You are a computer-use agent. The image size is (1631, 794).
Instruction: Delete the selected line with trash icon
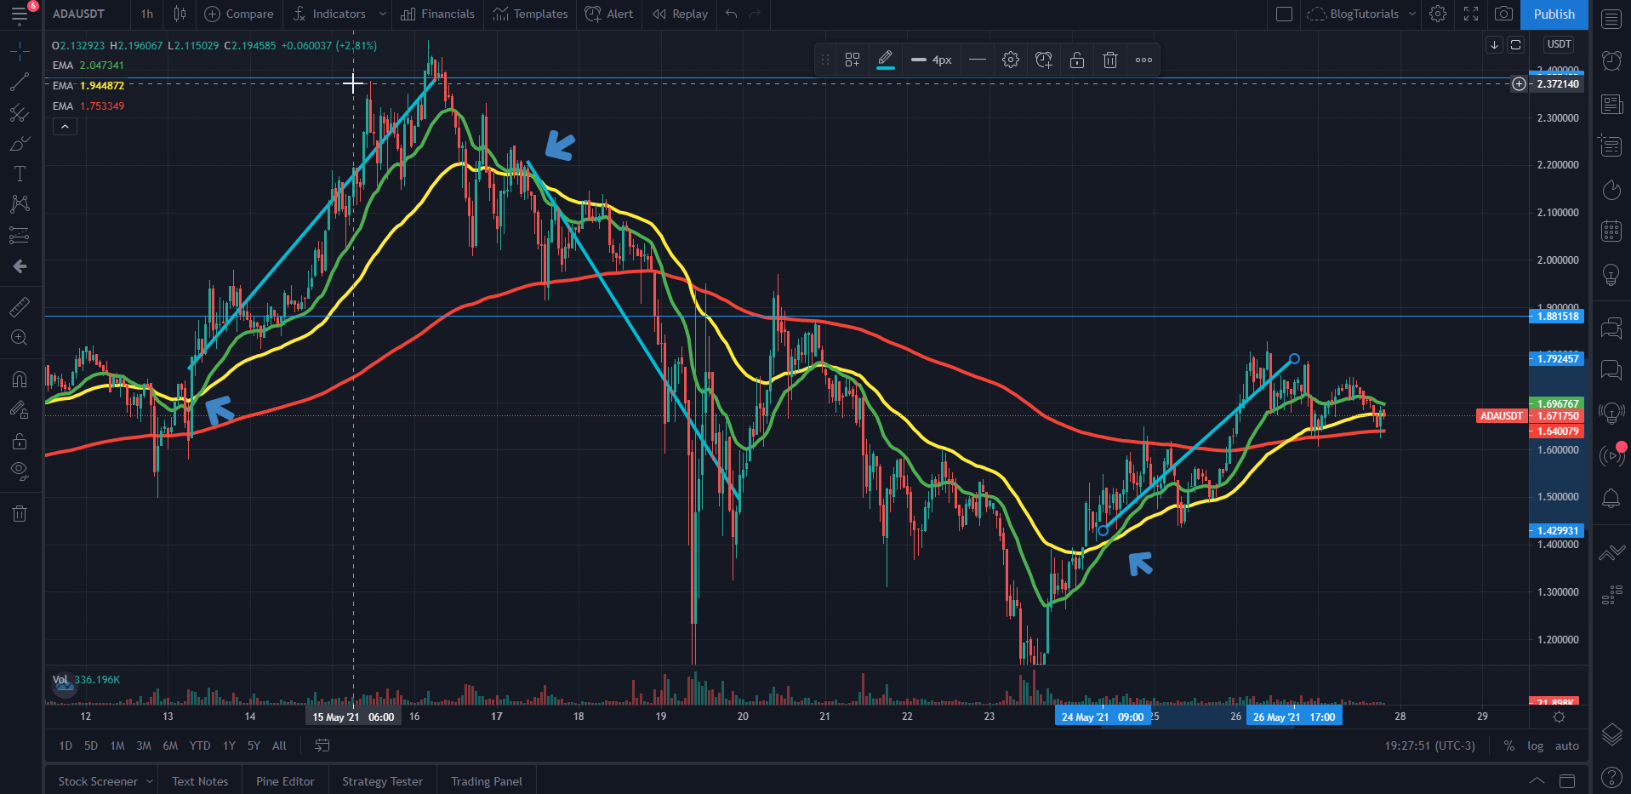[1110, 60]
